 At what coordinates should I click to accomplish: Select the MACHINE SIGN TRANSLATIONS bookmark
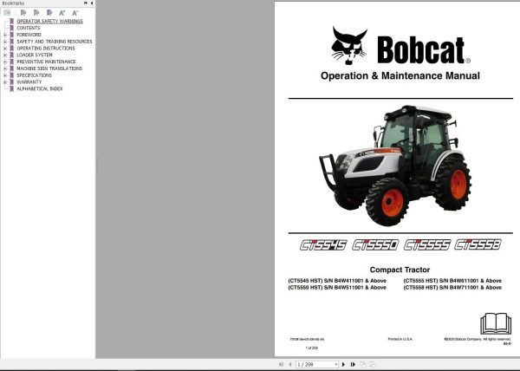pyautogui.click(x=49, y=68)
